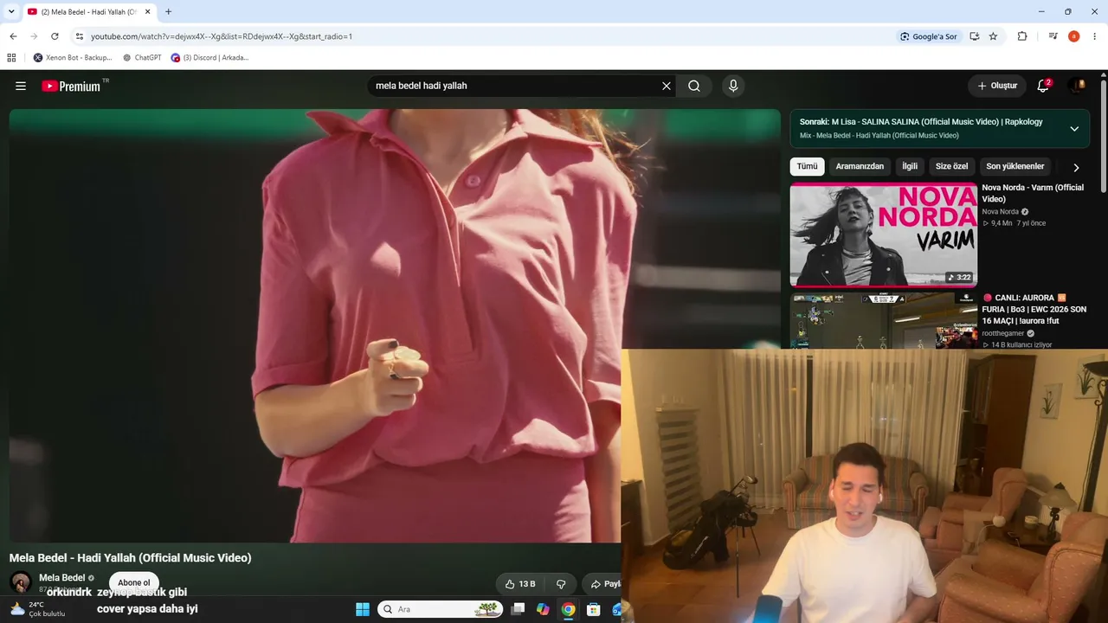Switch to Chrome on the taskbar
The image size is (1108, 623).
tap(568, 609)
